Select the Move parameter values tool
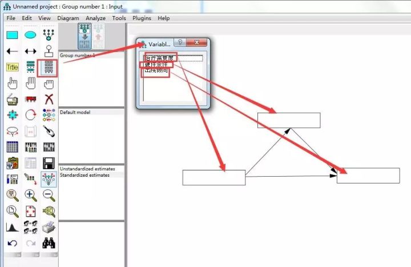The image size is (411, 267). pos(12,131)
